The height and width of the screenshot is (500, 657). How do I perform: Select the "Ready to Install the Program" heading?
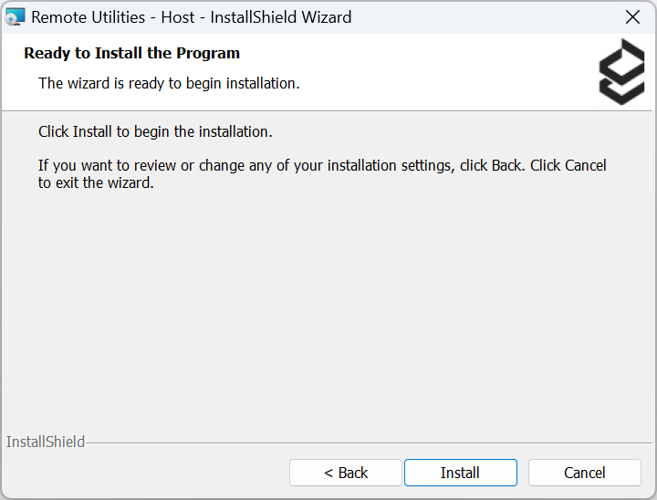(131, 53)
